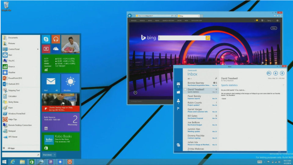Click Reply icon in Mail window
Image resolution: width=293 pixels, height=165 pixels.
pos(269,74)
